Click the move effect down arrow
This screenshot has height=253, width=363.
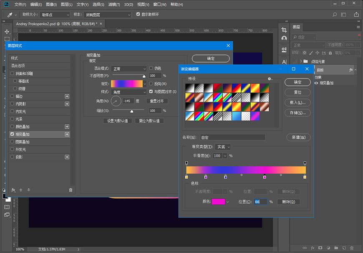[29, 190]
